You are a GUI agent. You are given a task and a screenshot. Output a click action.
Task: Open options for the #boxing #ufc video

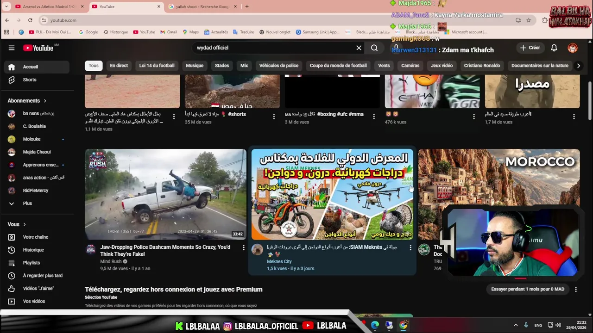tap(374, 117)
